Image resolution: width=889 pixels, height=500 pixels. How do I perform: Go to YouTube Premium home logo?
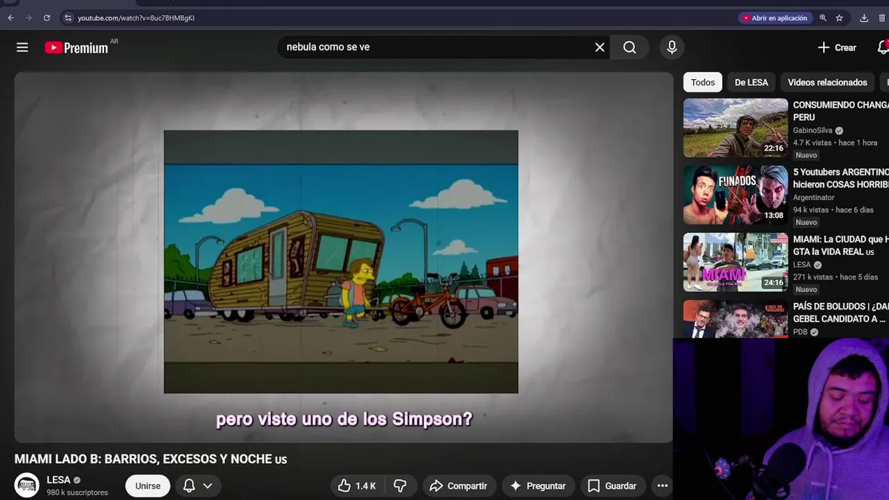[76, 47]
